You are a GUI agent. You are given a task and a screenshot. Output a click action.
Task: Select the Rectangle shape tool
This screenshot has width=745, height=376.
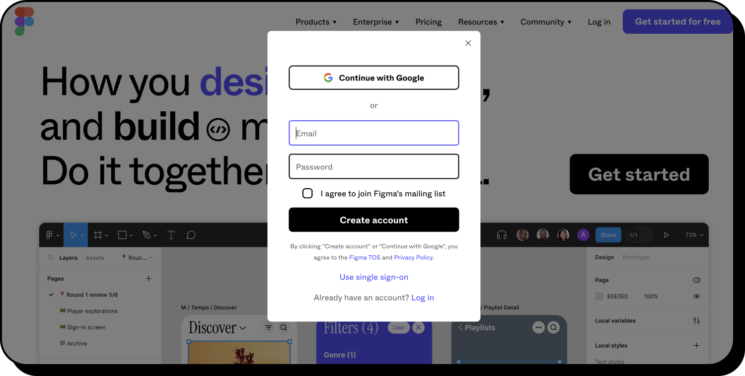click(122, 235)
